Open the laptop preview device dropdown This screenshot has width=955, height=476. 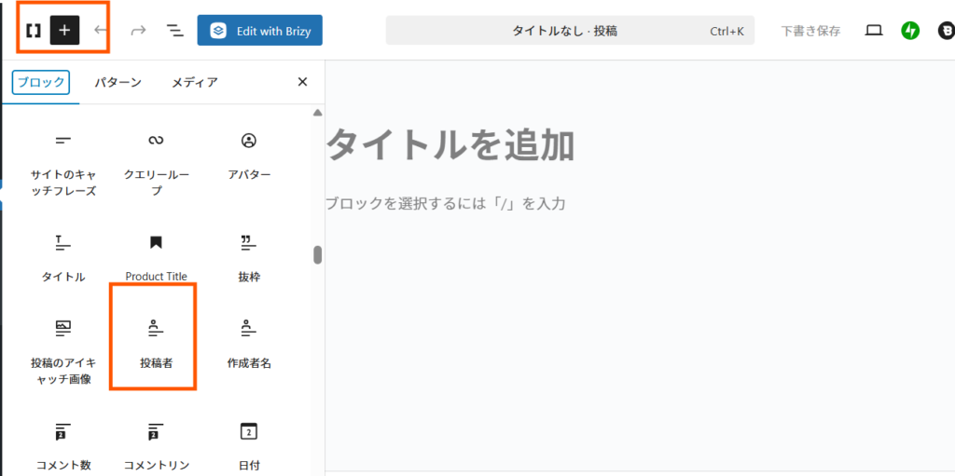point(874,31)
